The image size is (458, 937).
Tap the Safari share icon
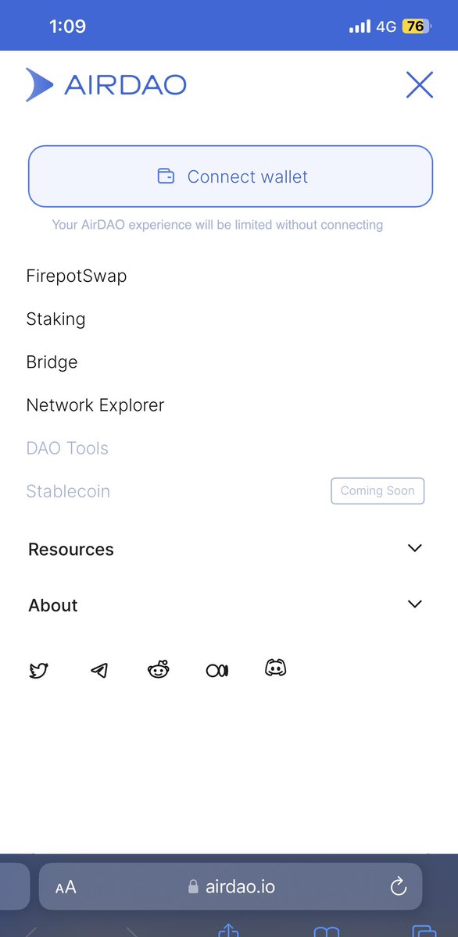(x=227, y=931)
